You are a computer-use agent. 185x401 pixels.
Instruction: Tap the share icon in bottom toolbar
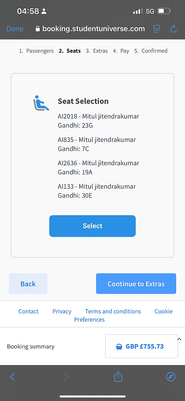pos(118,377)
